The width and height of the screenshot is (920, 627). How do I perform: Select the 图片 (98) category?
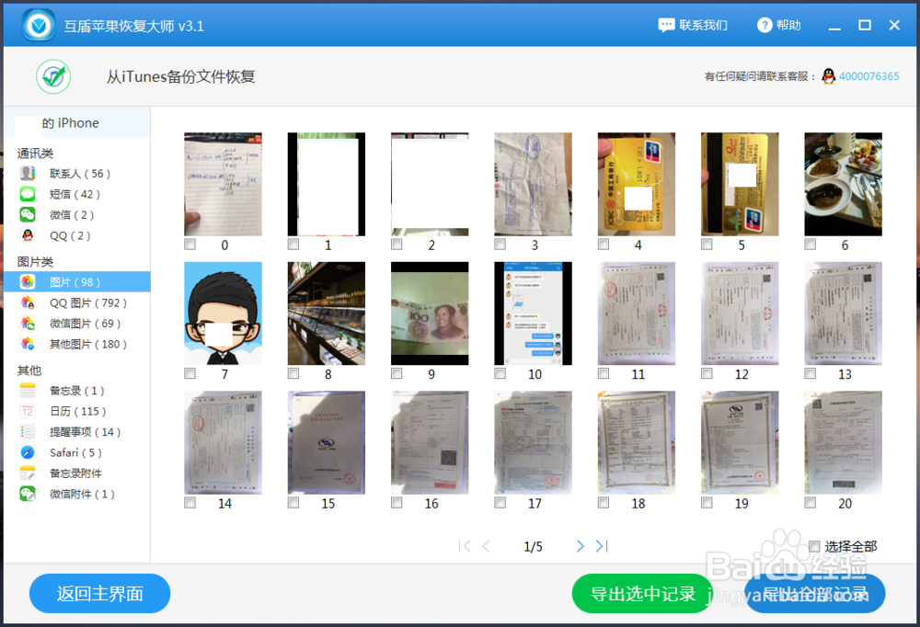tap(77, 281)
